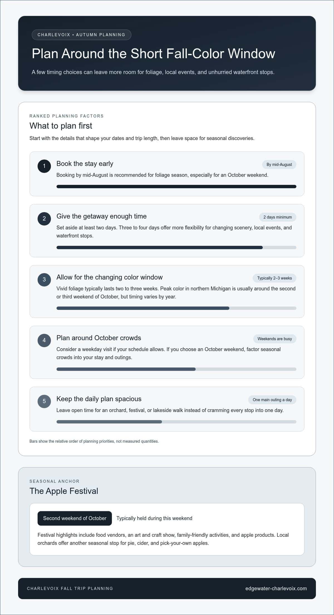Click the 'Allow for the changing color window' title
334x615 pixels.
(110, 277)
